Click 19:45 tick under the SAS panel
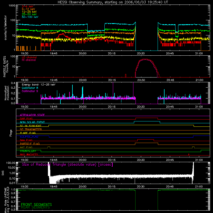 coord(54,187)
